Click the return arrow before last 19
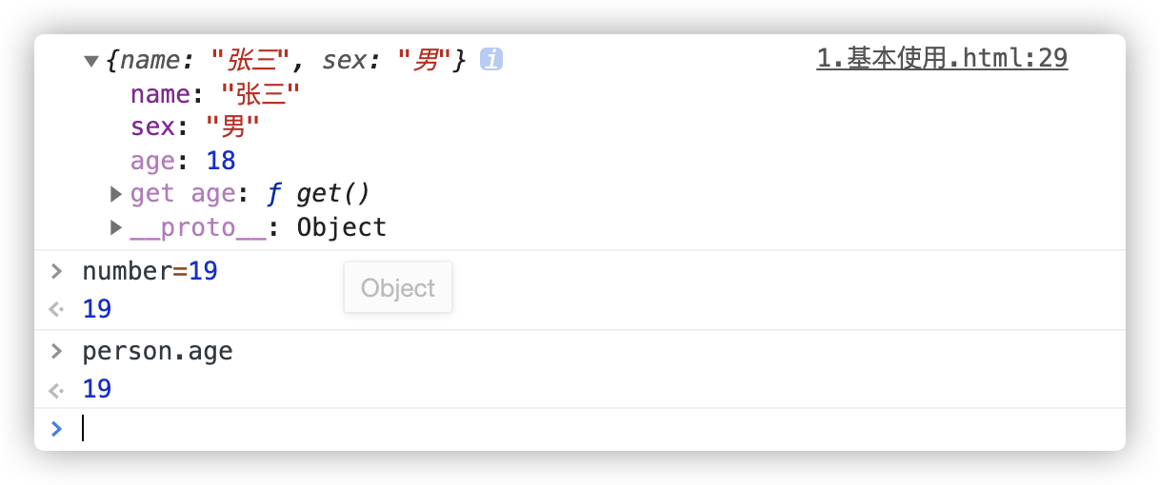The height and width of the screenshot is (485, 1160). 56,389
